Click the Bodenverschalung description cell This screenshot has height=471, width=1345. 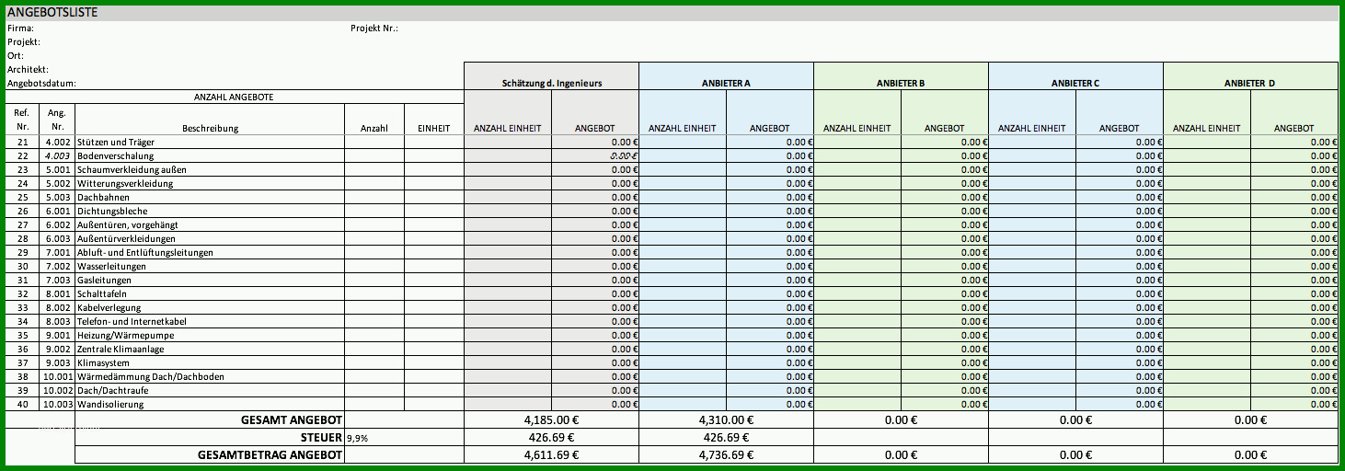(211, 155)
